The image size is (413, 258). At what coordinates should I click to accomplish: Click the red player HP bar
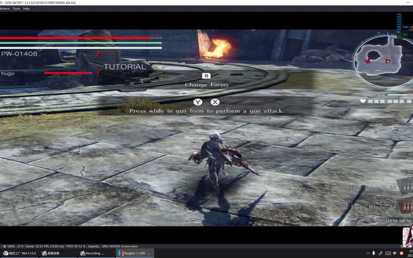(x=75, y=38)
